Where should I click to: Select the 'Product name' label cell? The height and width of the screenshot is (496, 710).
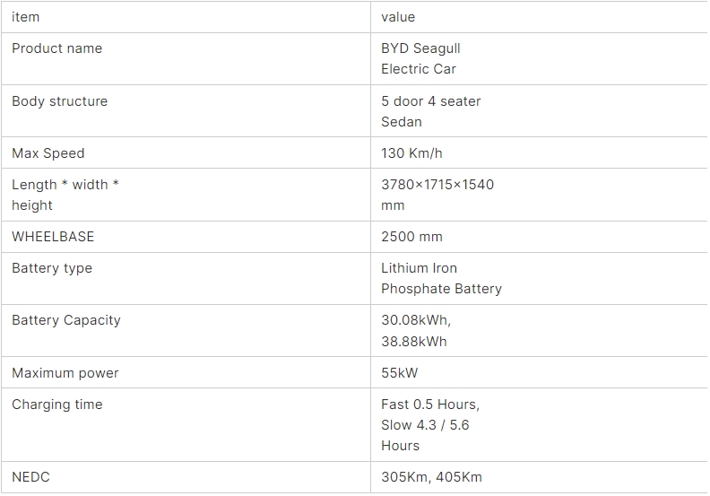tap(57, 48)
